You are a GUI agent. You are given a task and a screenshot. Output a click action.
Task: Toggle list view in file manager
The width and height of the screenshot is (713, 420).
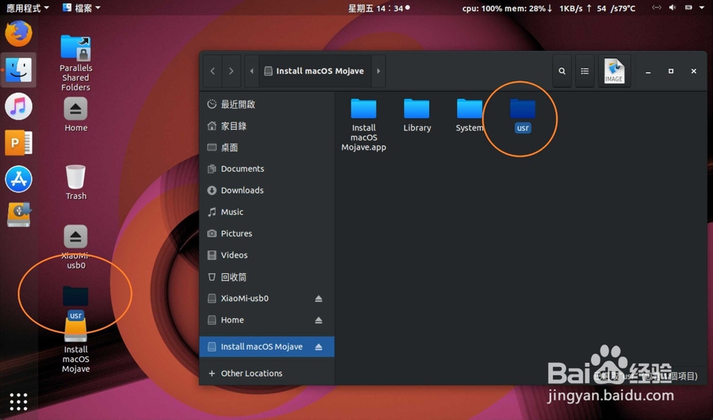coord(585,71)
